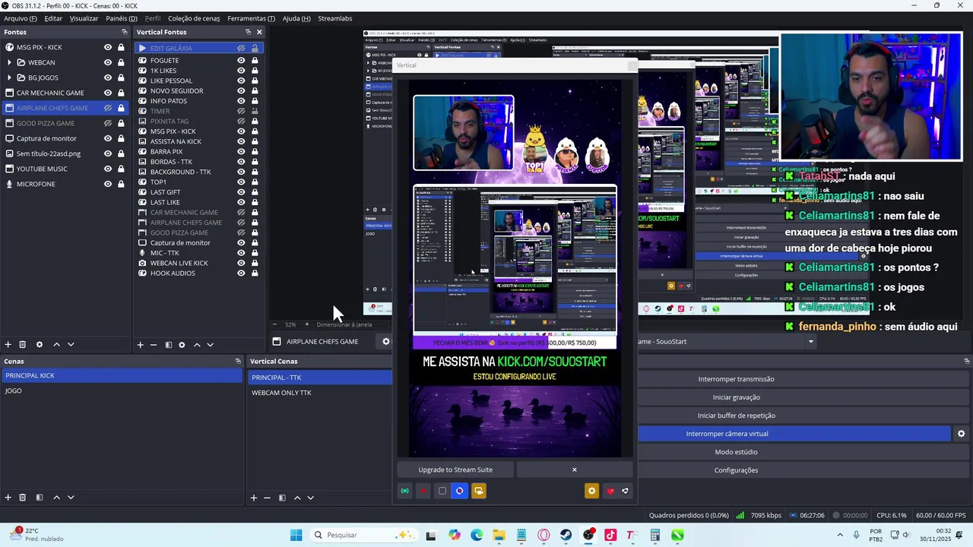973x547 pixels.
Task: Hide NOVO SEGUIDOR in Vertical Fontes
Action: click(241, 90)
